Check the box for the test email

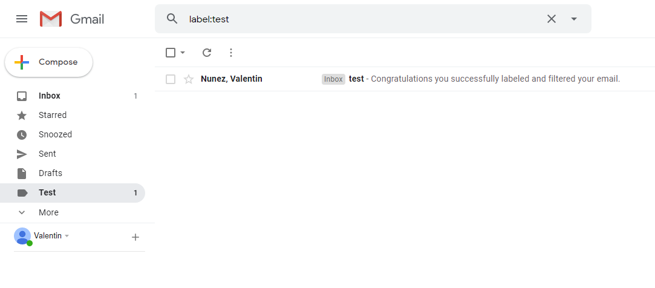click(171, 79)
